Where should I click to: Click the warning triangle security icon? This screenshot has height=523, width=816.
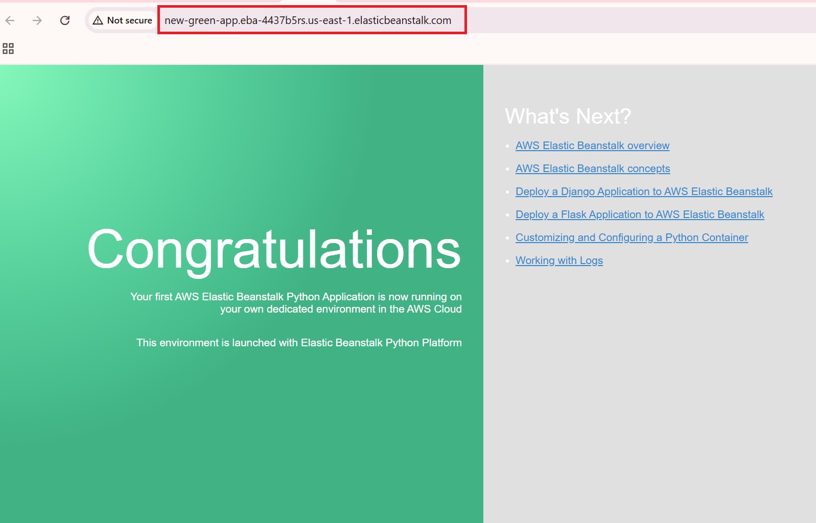(98, 20)
